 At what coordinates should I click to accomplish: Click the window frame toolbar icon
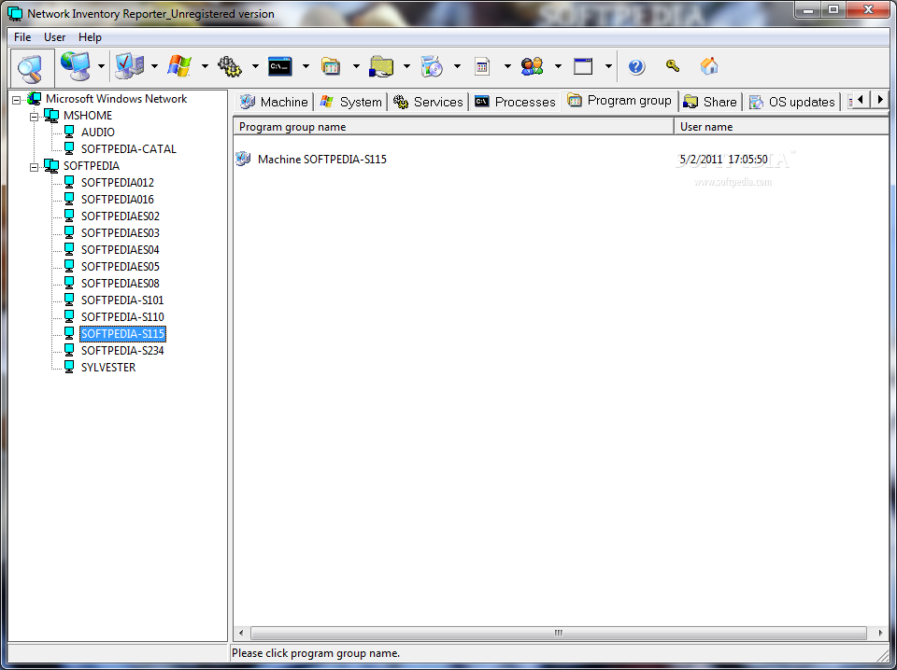pyautogui.click(x=583, y=66)
